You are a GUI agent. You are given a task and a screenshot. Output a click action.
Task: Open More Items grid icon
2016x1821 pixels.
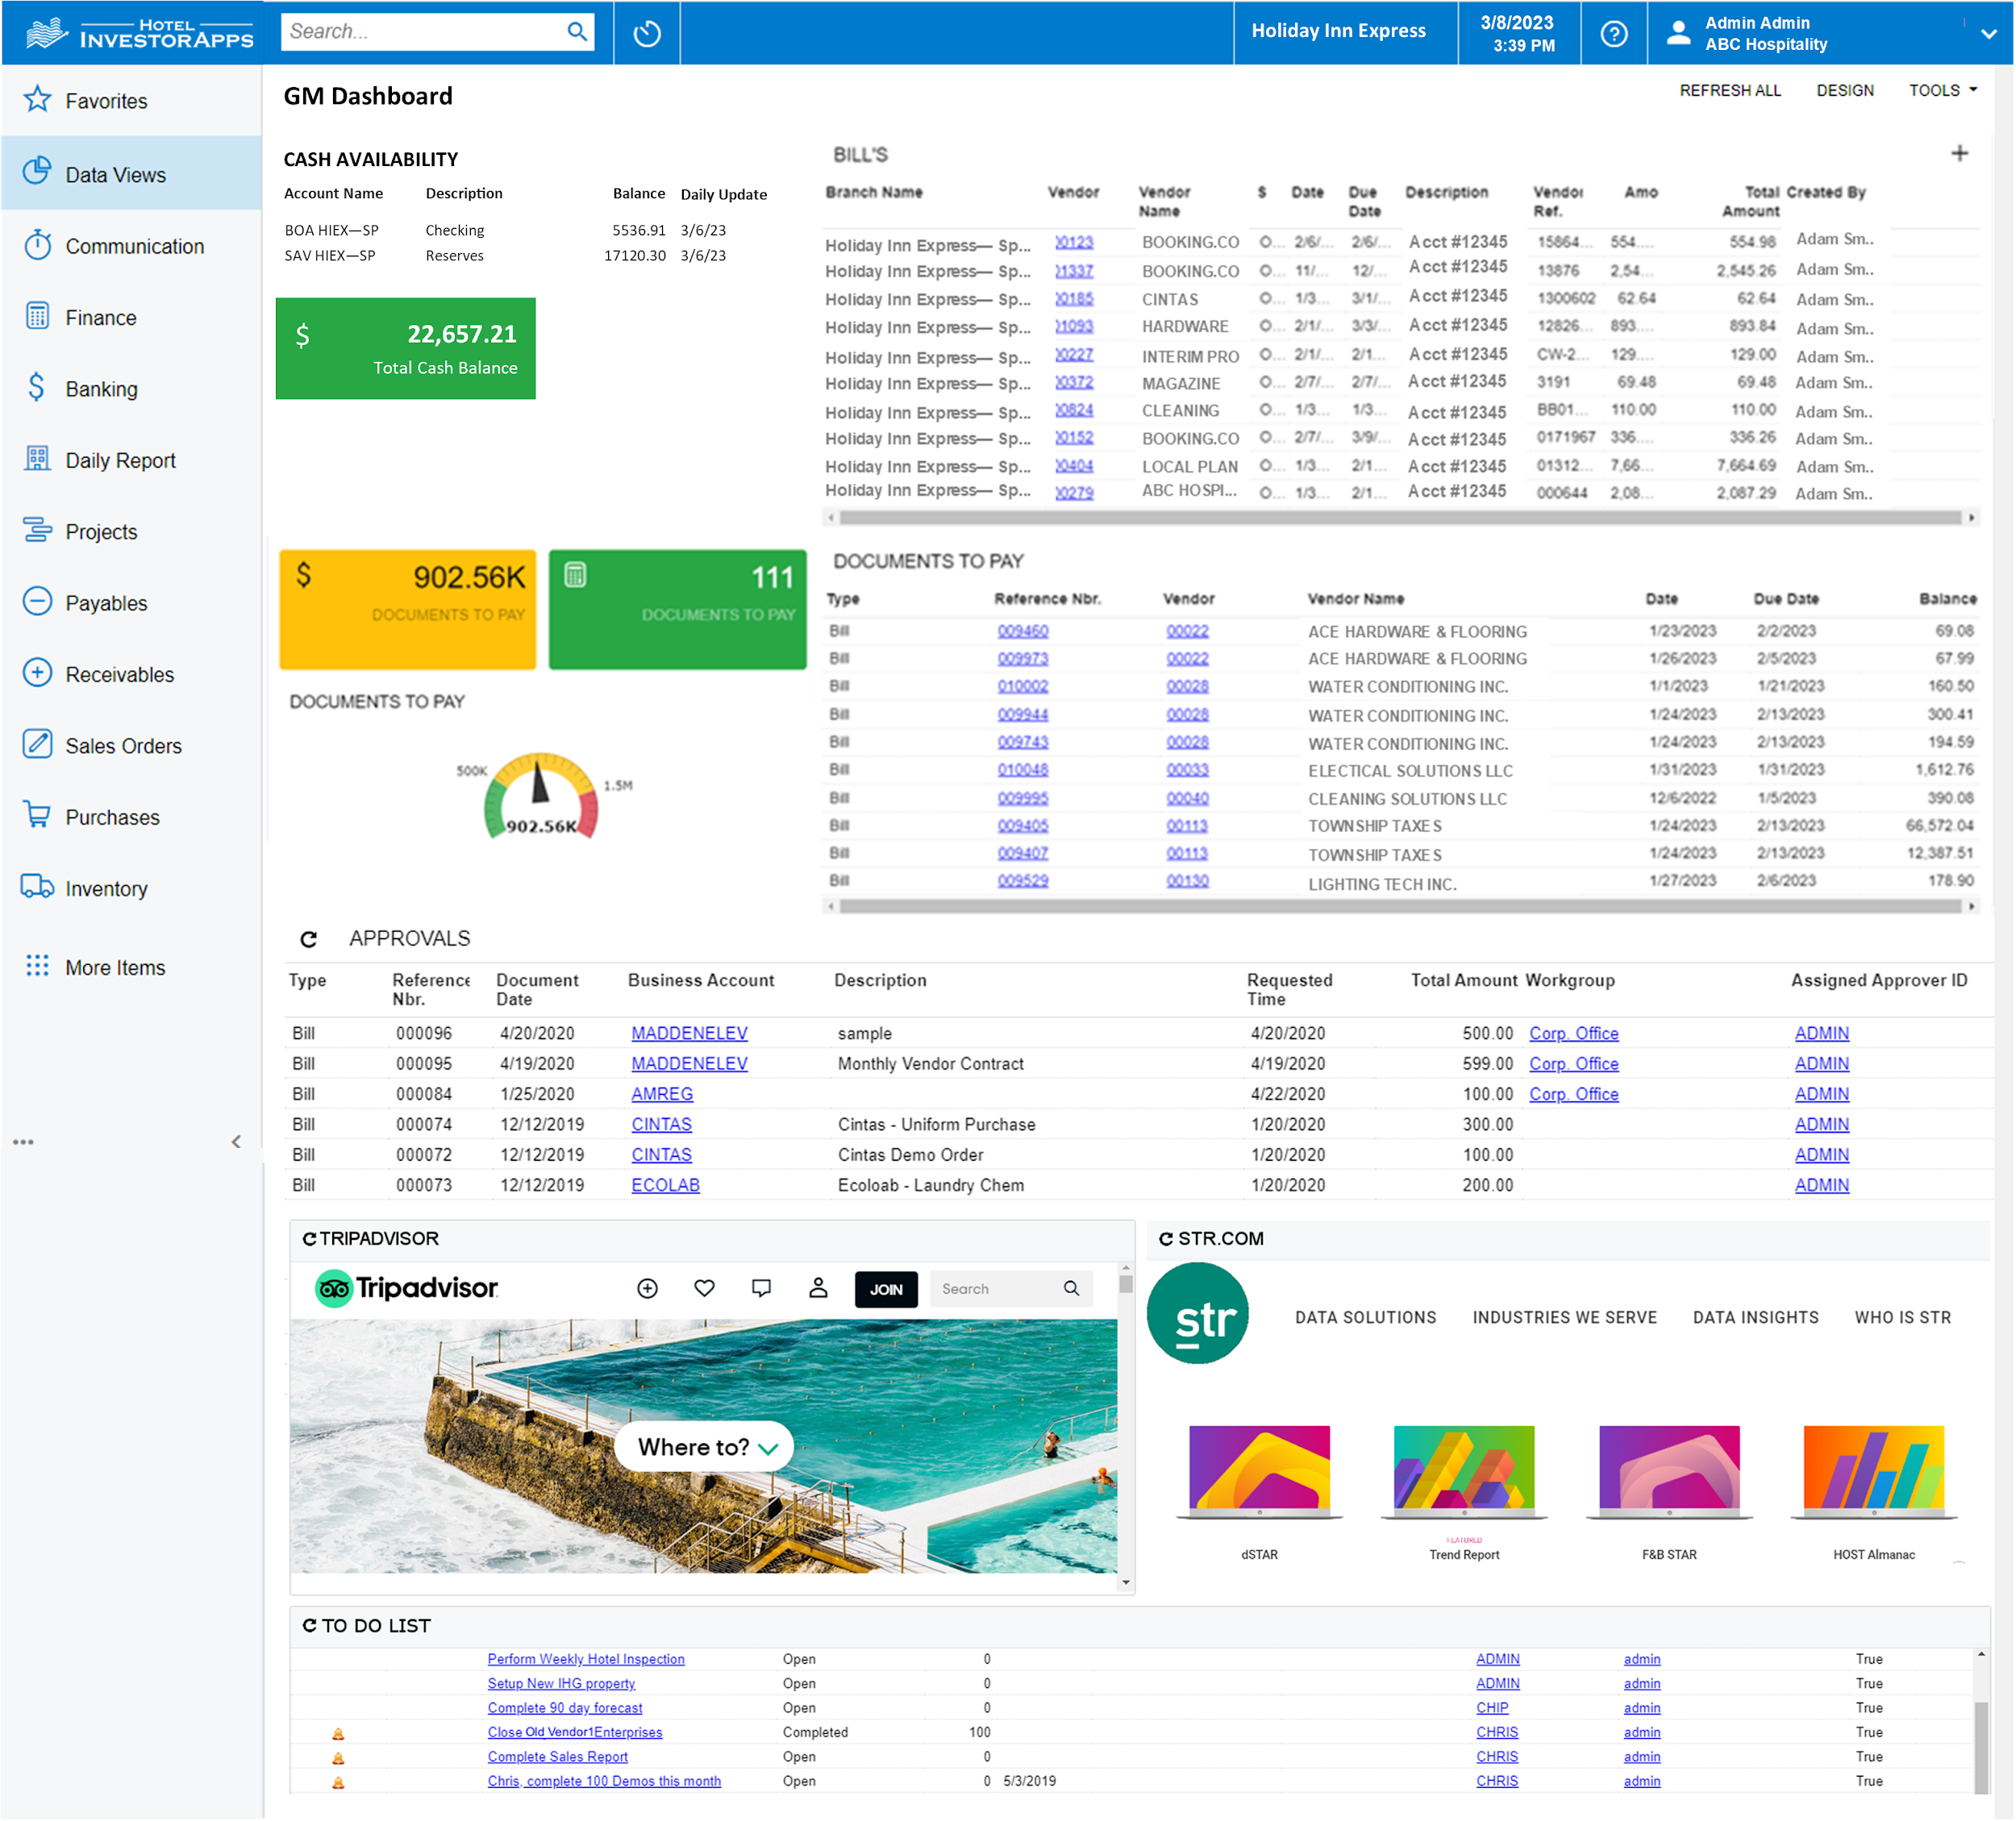pos(37,967)
